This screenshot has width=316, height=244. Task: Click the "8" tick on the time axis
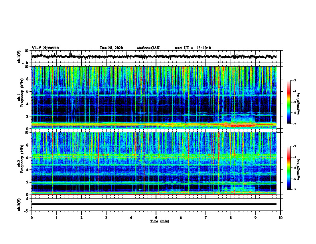point(231,218)
